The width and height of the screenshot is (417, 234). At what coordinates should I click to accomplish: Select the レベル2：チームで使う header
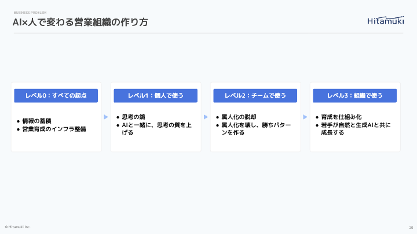coord(255,95)
